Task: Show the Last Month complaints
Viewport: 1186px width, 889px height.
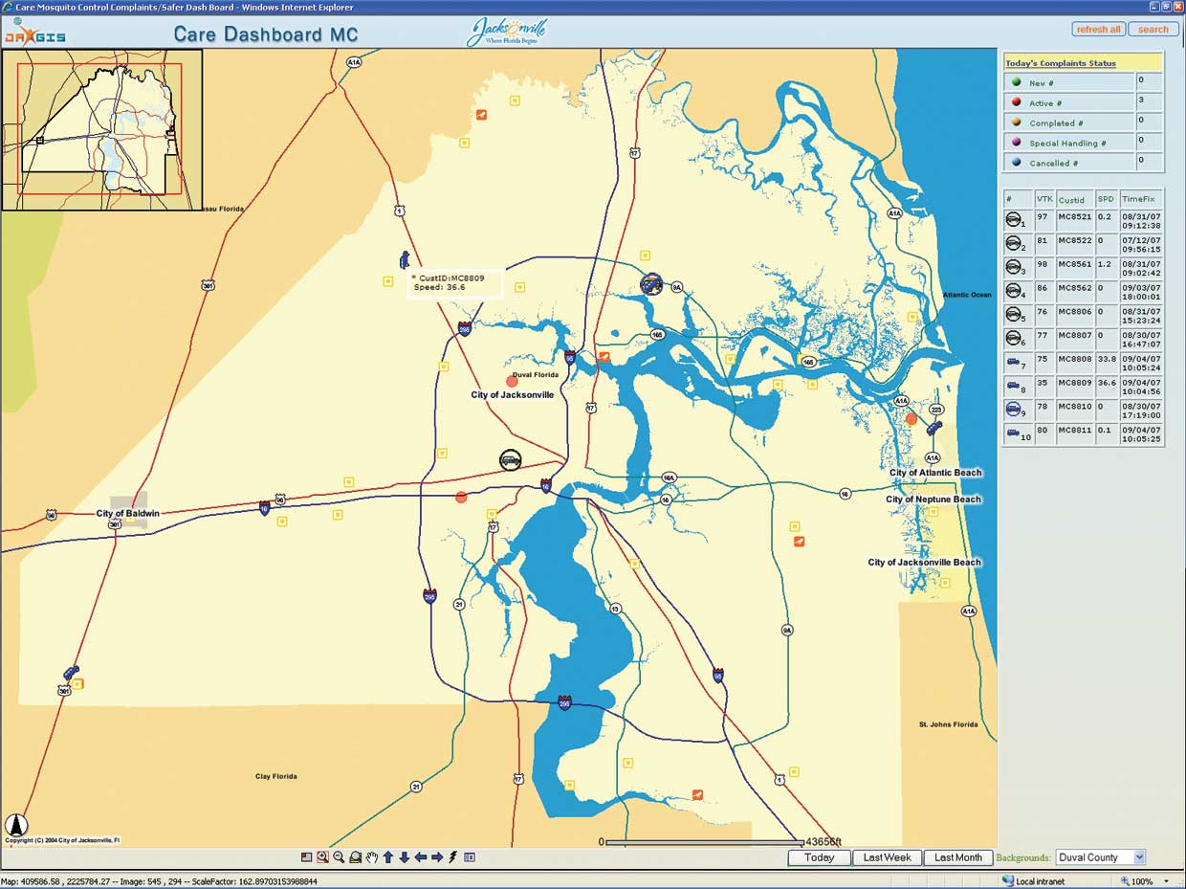Action: coord(958,857)
